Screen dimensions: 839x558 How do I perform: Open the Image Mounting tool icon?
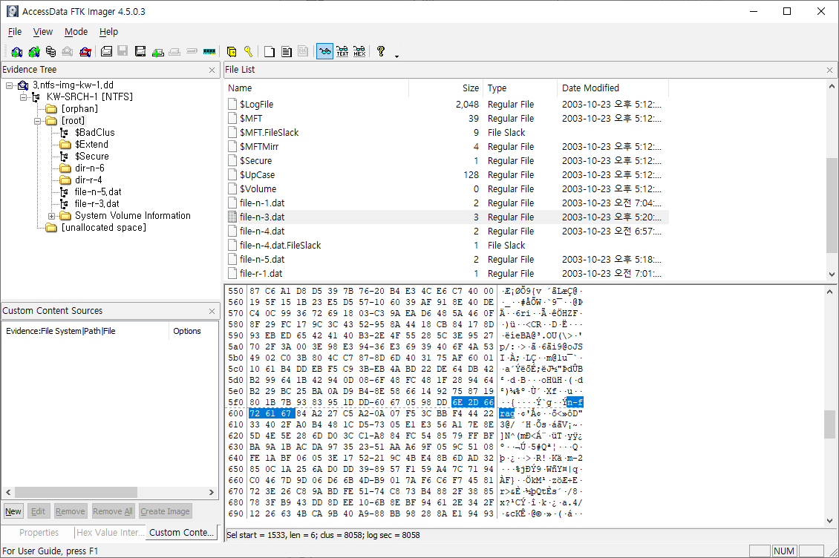tap(50, 51)
